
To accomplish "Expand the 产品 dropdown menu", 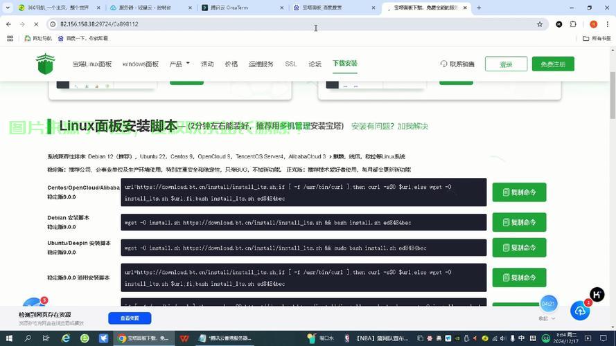I will click(x=179, y=64).
